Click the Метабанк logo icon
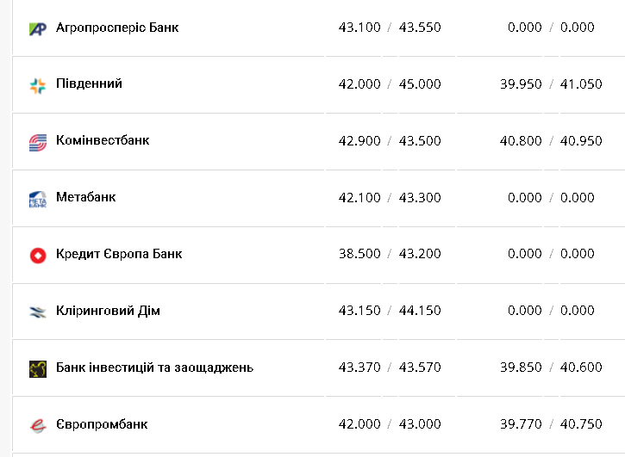 pos(37,199)
